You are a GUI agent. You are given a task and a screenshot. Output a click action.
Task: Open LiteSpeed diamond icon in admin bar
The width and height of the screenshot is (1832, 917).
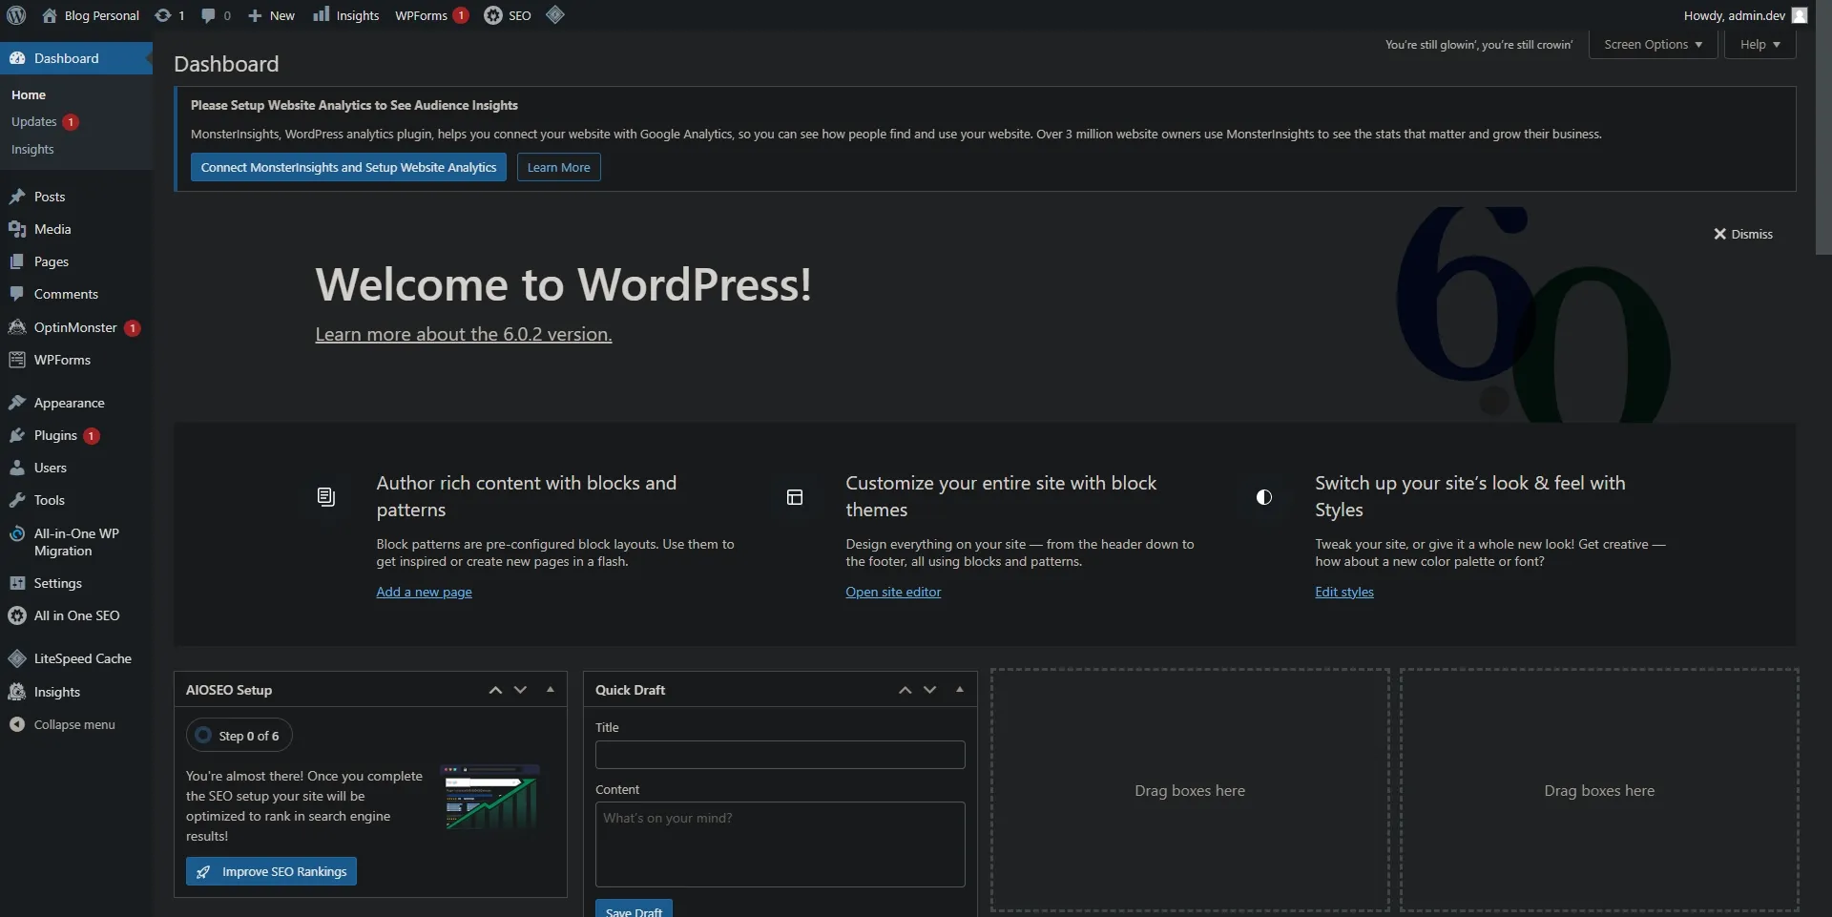tap(555, 14)
